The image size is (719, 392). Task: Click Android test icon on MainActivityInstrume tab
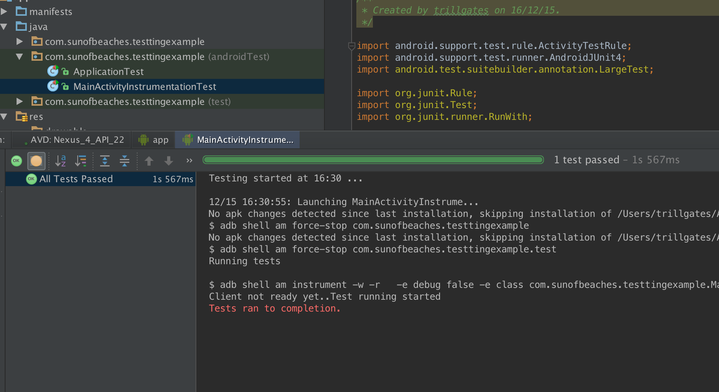(x=188, y=140)
